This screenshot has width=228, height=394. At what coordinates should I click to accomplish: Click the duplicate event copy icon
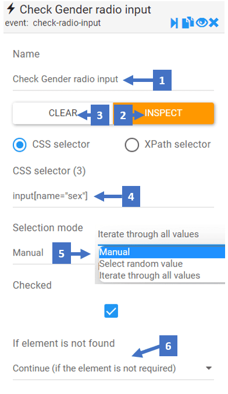pos(188,23)
